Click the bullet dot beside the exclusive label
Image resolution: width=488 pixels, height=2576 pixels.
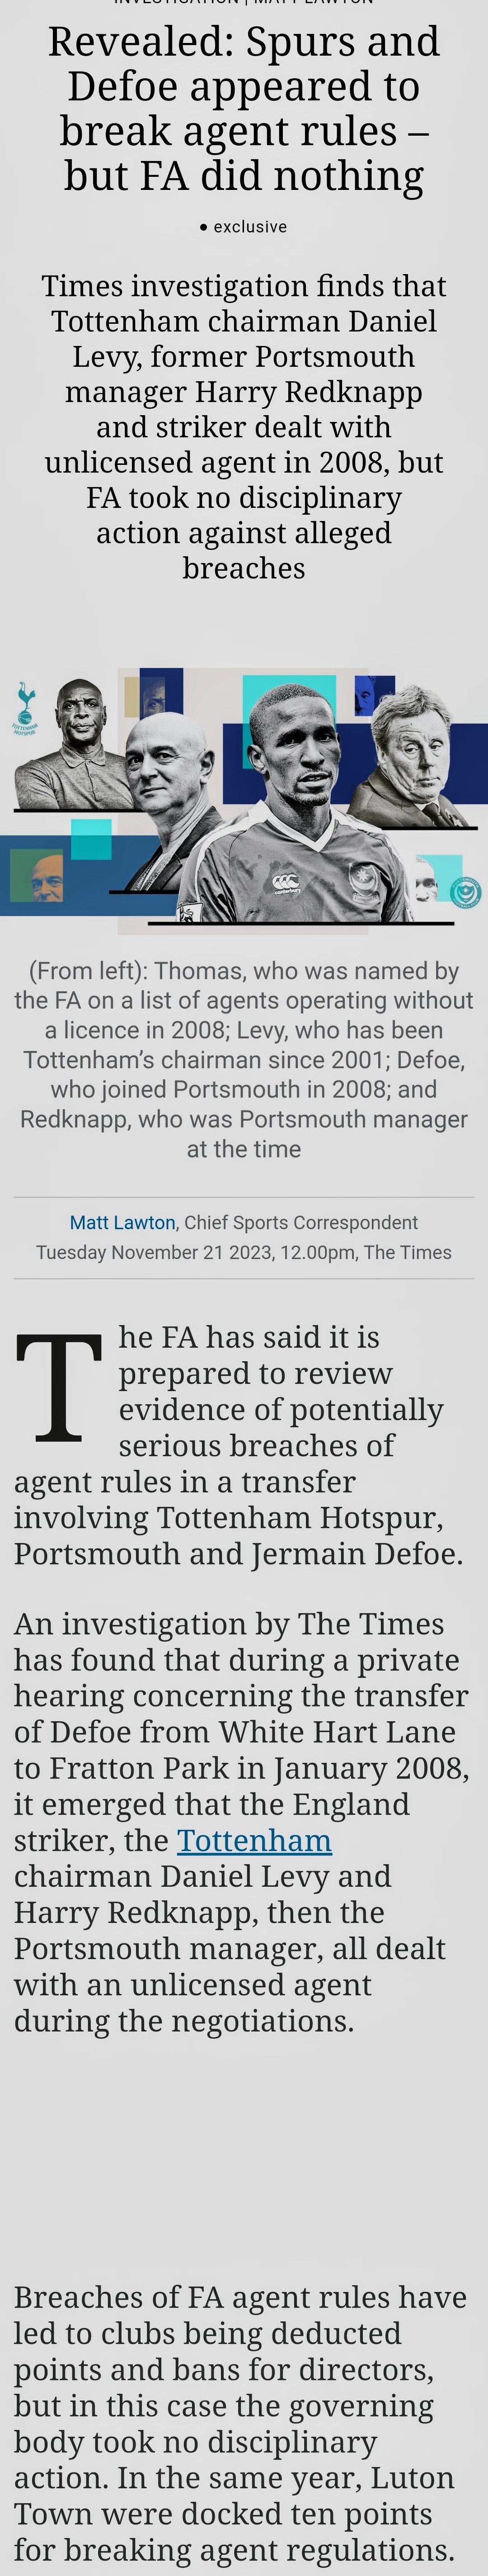(x=204, y=227)
